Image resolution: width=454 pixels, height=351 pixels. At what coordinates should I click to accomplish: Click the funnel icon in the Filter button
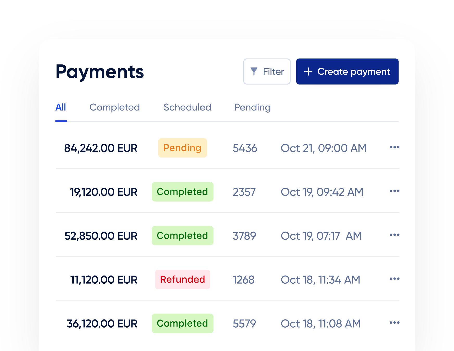[255, 71]
